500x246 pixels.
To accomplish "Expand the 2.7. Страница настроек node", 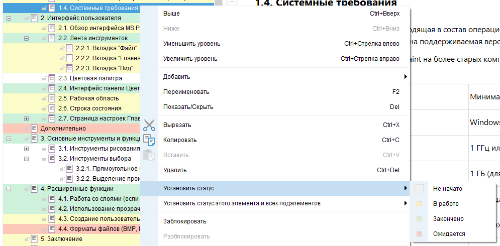I will [26, 118].
